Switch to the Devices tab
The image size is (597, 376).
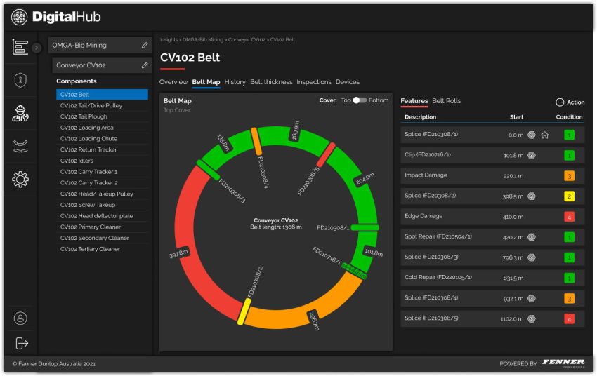point(347,82)
